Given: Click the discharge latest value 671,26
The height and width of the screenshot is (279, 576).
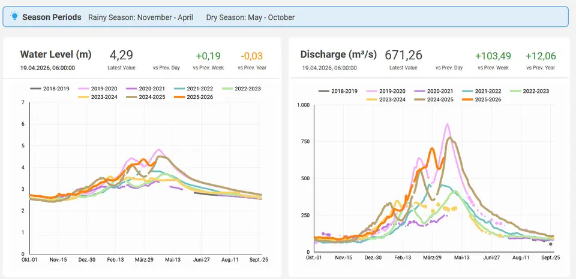Looking at the screenshot, I should (x=403, y=55).
